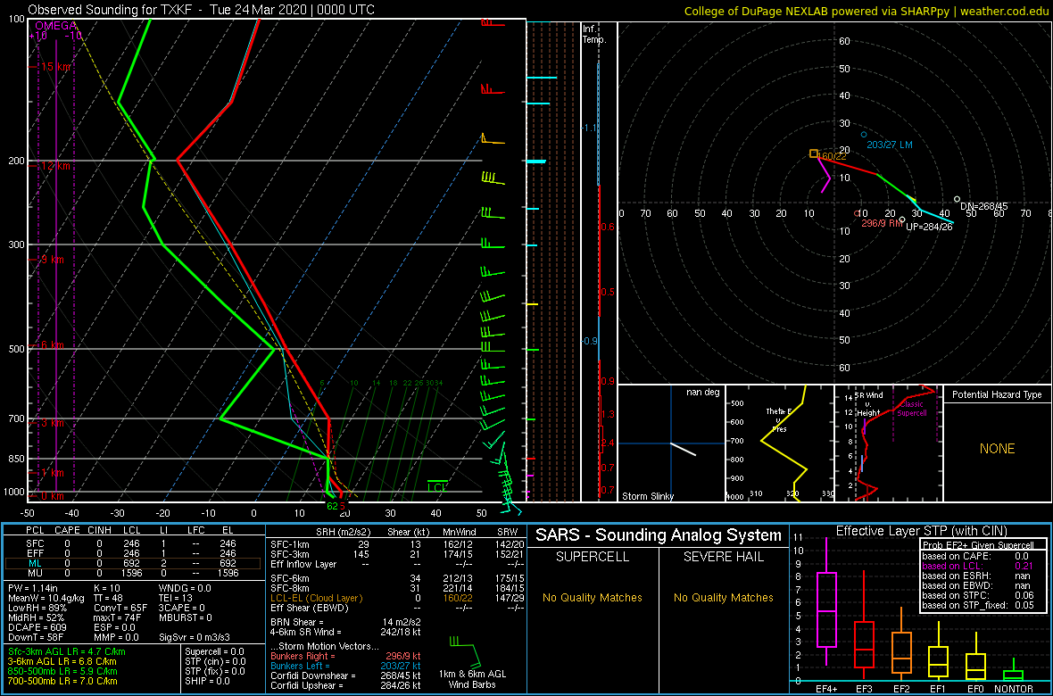Image resolution: width=1053 pixels, height=696 pixels.
Task: Select the green NONTOR box plot
Action: [x=1014, y=672]
